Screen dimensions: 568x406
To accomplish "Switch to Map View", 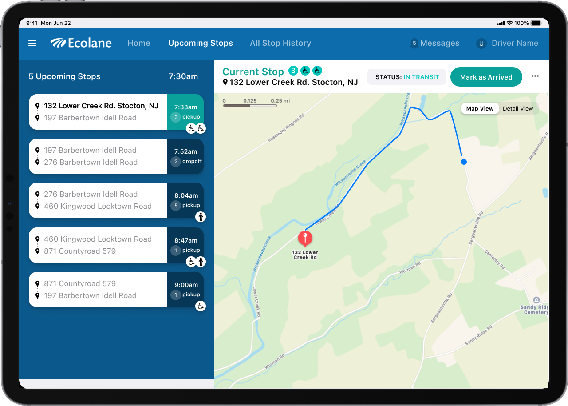I will coord(480,109).
